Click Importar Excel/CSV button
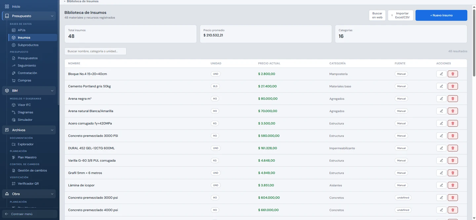Screen dimensions: 476x220 point(400,15)
